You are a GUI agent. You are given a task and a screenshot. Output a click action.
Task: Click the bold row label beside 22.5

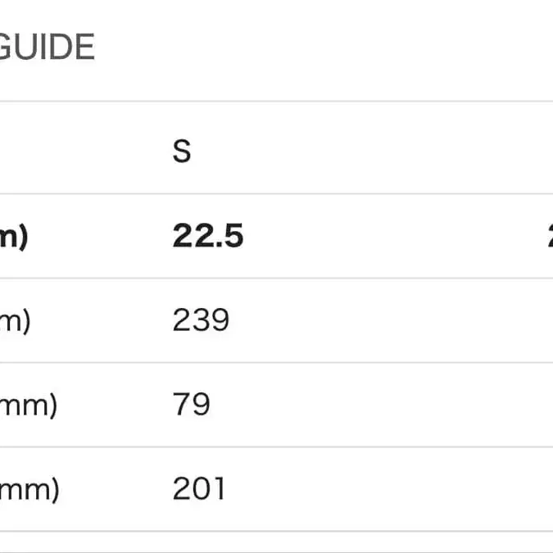(14, 238)
